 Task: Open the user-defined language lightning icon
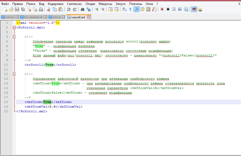coord(142,10)
